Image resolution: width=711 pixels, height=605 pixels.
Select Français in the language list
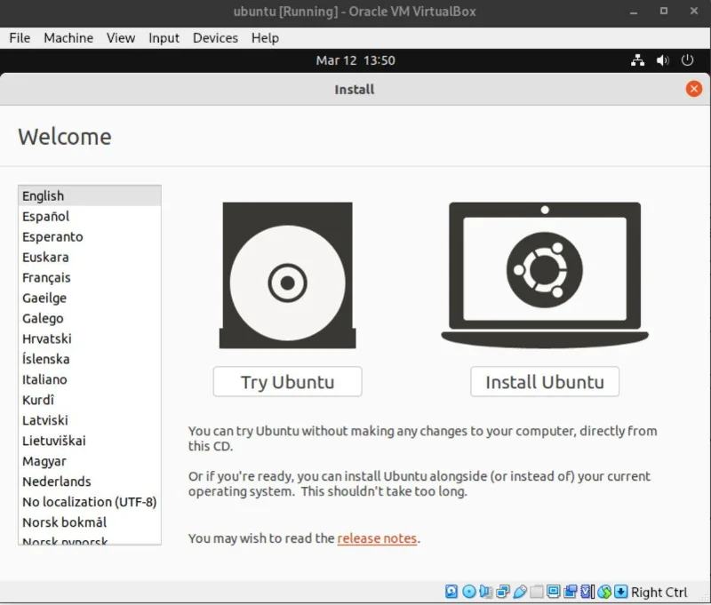click(90, 277)
